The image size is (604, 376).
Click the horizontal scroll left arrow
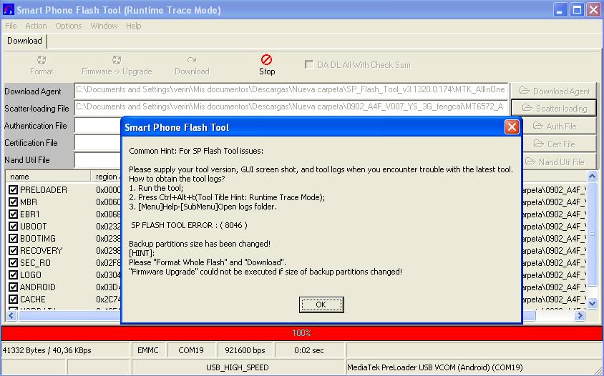coord(11,316)
